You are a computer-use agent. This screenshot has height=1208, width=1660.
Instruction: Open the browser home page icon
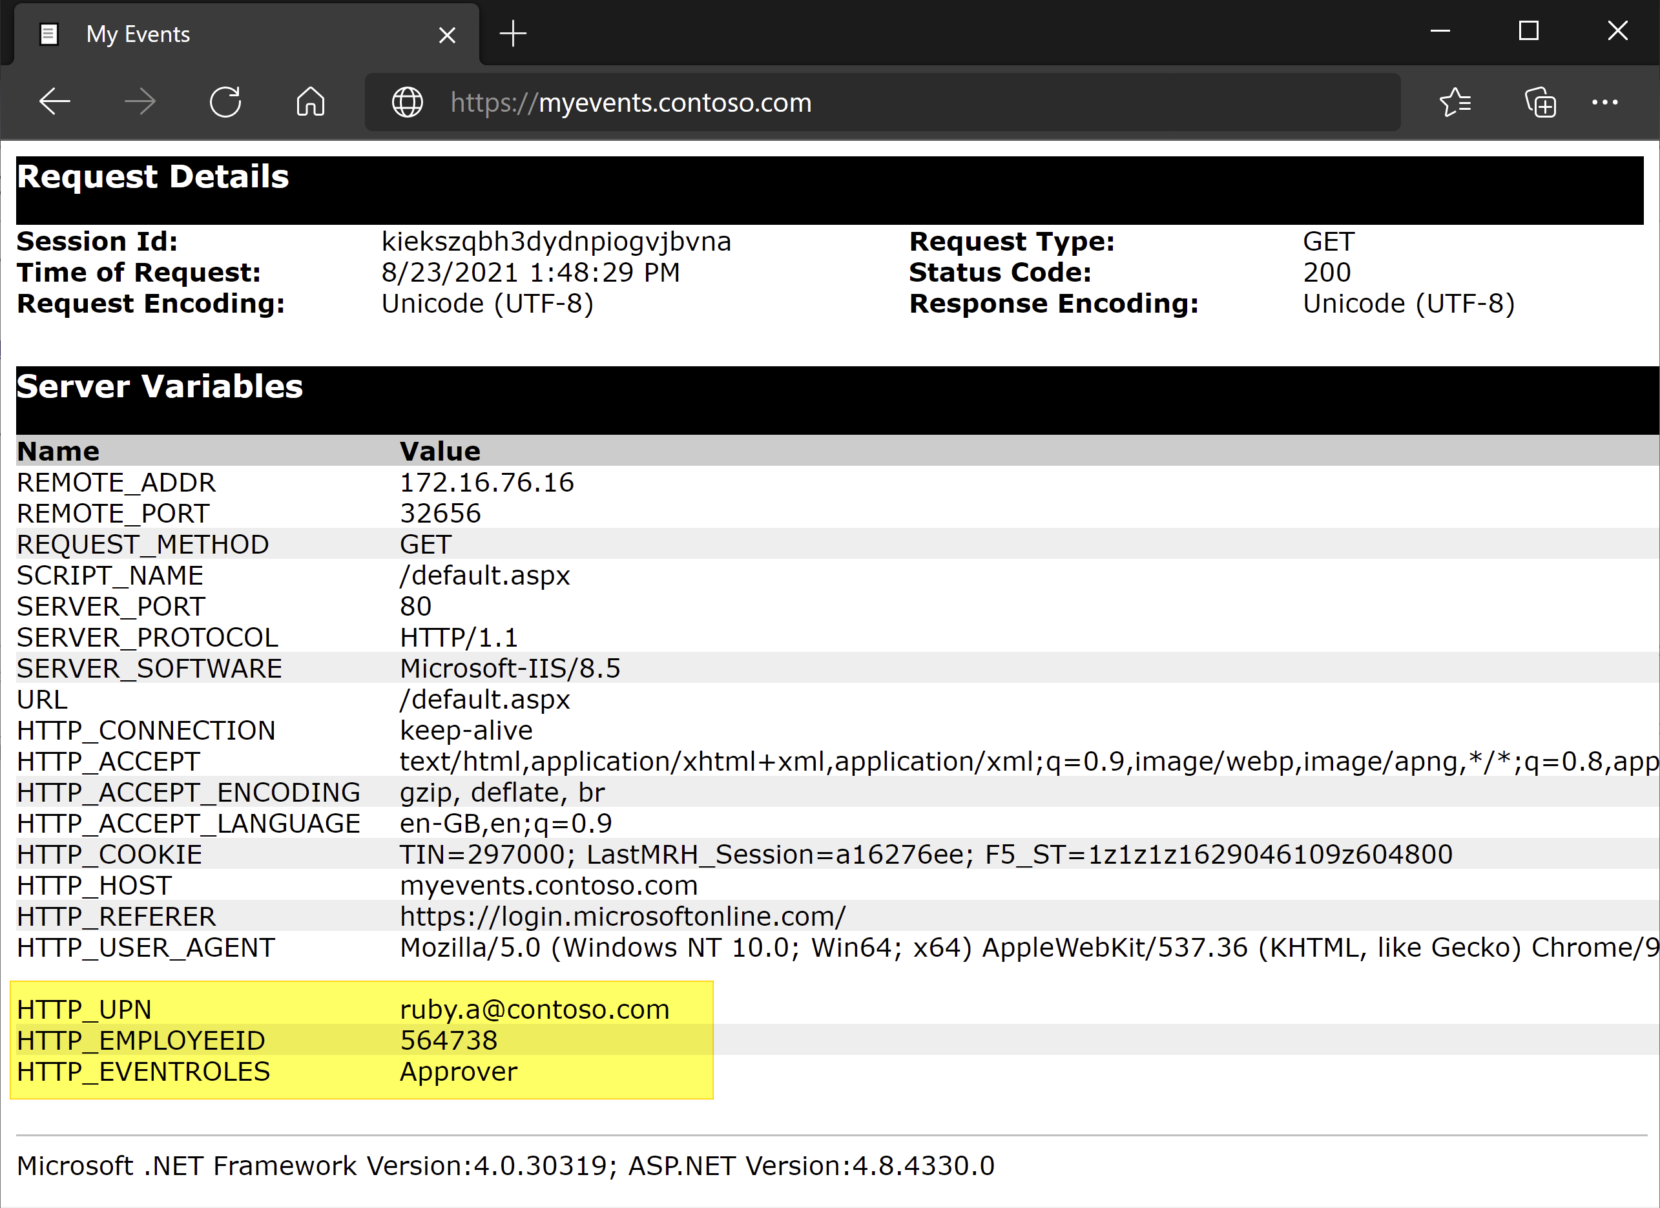click(310, 102)
